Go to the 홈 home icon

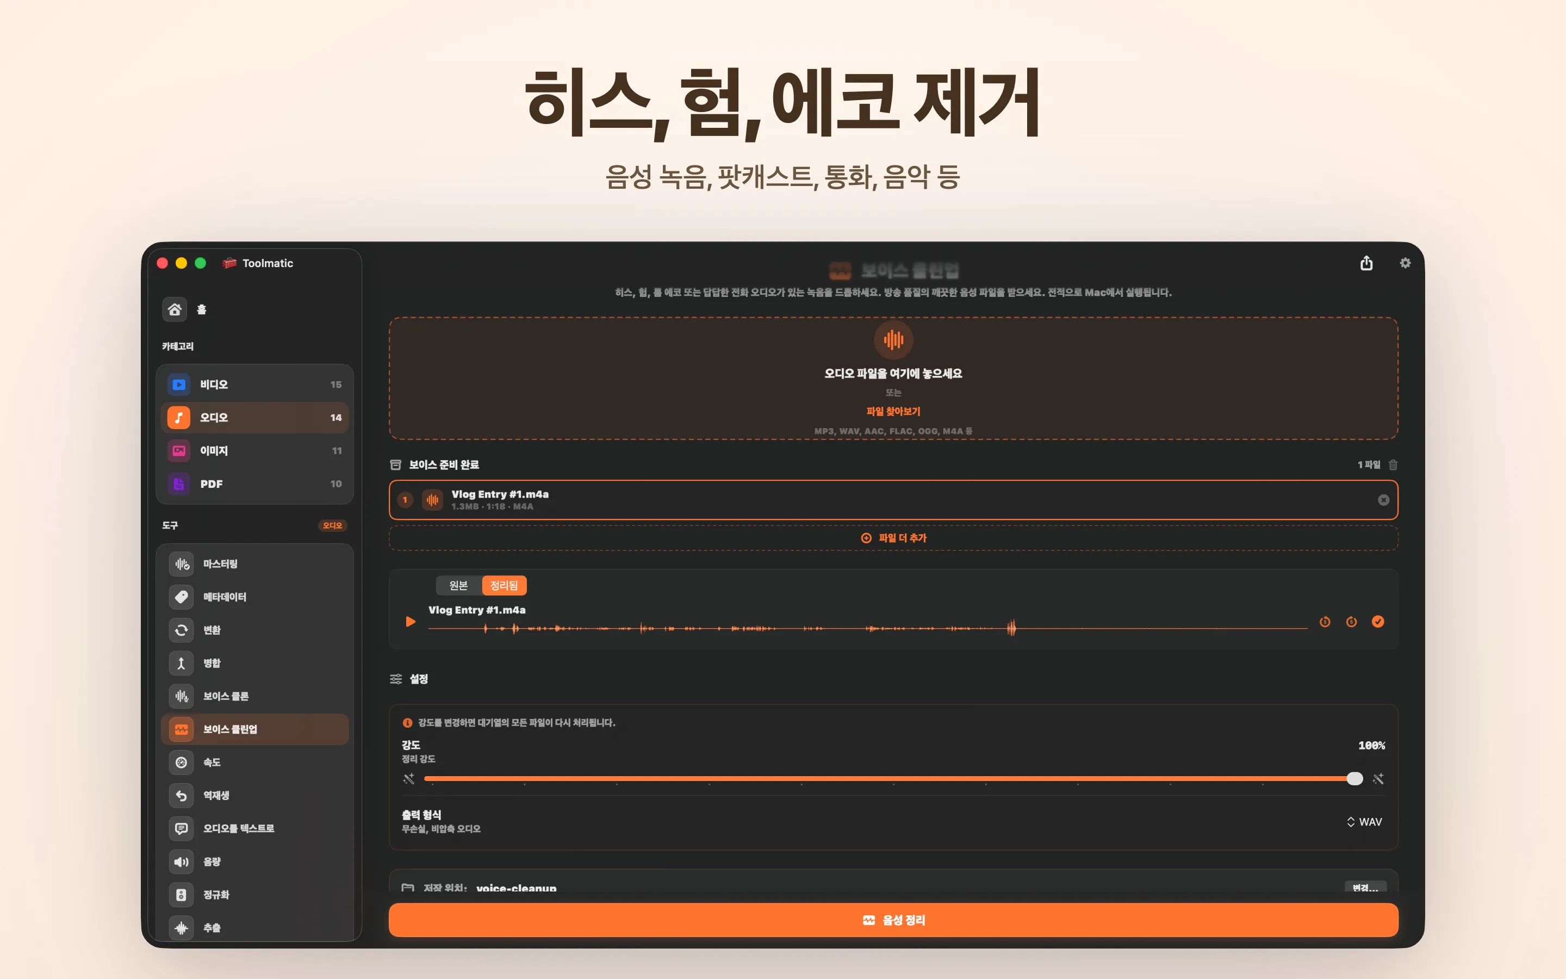pyautogui.click(x=174, y=309)
